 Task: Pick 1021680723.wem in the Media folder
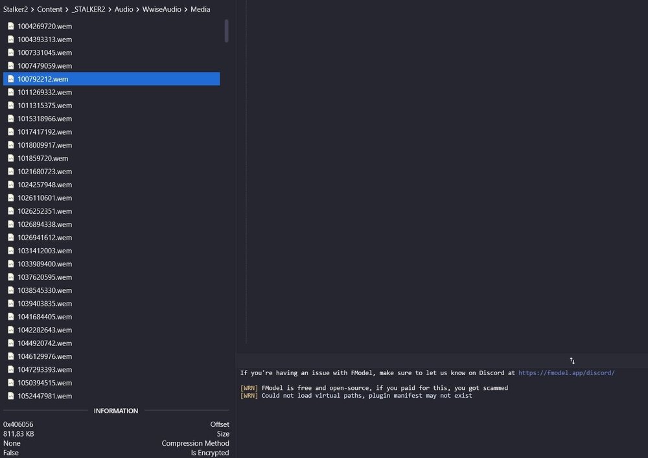point(45,172)
